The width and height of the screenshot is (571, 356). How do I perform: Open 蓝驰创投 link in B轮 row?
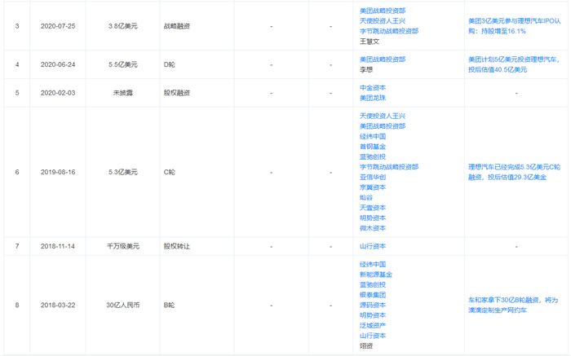(373, 285)
